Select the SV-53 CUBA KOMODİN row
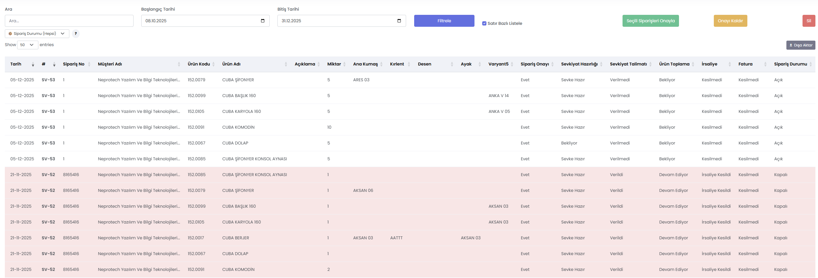 [410, 127]
